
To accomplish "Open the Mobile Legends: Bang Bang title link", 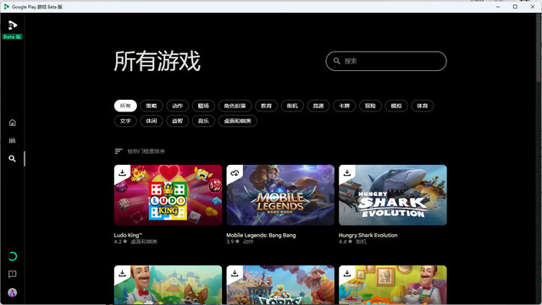I will coord(261,236).
